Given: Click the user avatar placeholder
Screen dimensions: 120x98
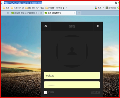Looking at the screenshot, I should pos(72,51).
